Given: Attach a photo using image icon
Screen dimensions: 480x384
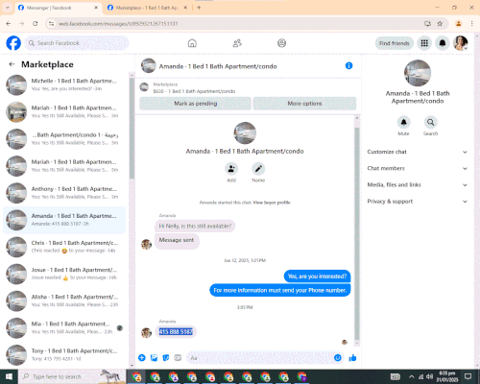Looking at the screenshot, I should click(154, 358).
